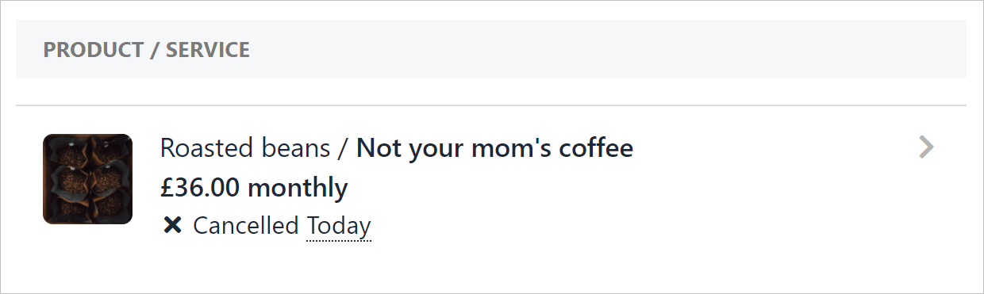Screen dimensions: 984x294
Task: Click the dotted-underlined "Today" date
Action: 339,226
